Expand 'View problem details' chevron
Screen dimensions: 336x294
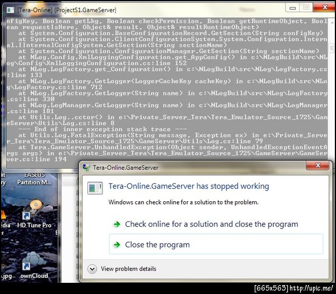(x=92, y=269)
